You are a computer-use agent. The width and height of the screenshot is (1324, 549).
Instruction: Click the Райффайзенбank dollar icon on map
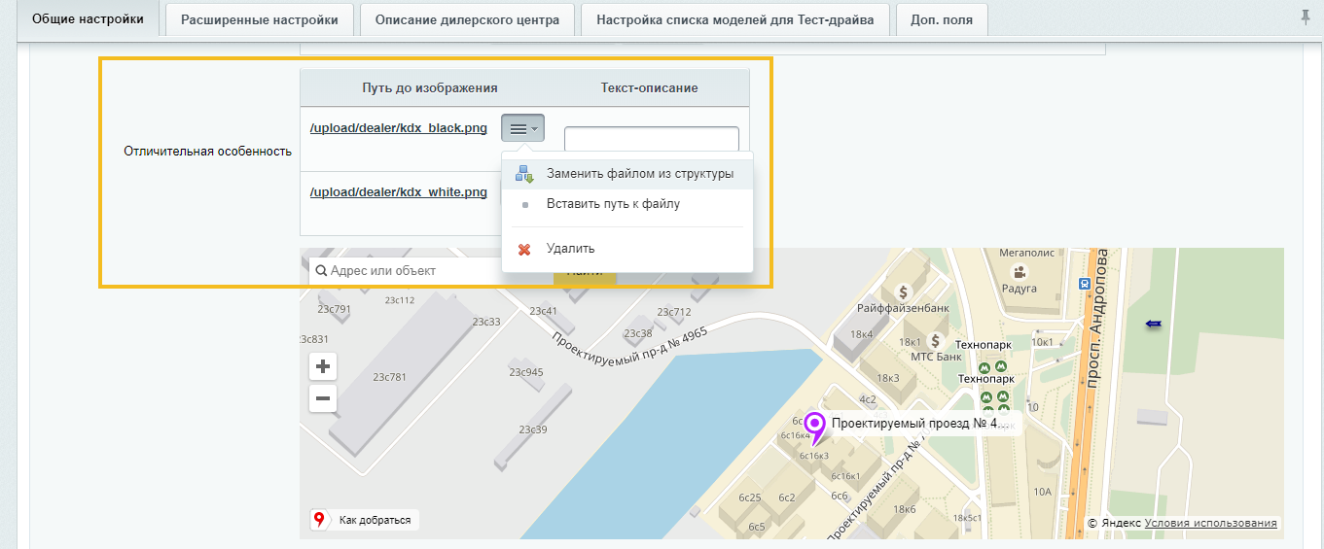point(903,291)
